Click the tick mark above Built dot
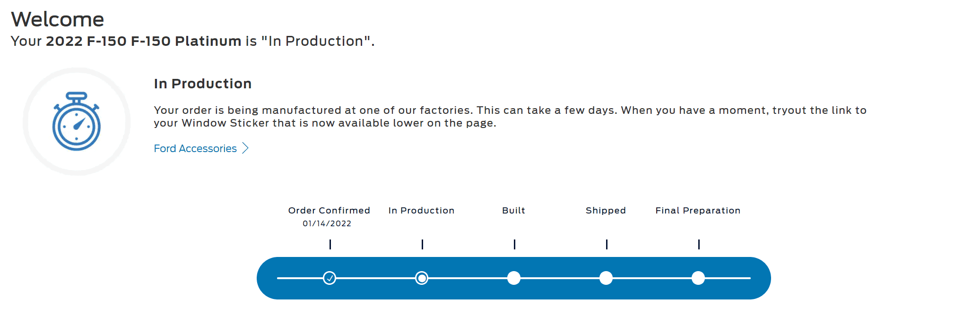Image resolution: width=963 pixels, height=333 pixels. pyautogui.click(x=514, y=244)
